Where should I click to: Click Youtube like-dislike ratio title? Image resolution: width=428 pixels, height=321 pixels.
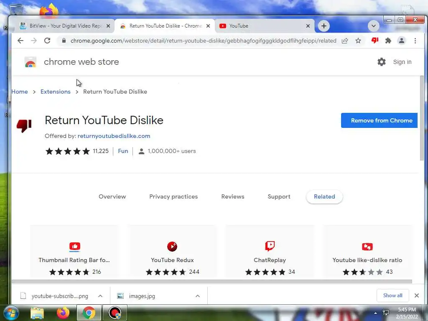coord(367,260)
